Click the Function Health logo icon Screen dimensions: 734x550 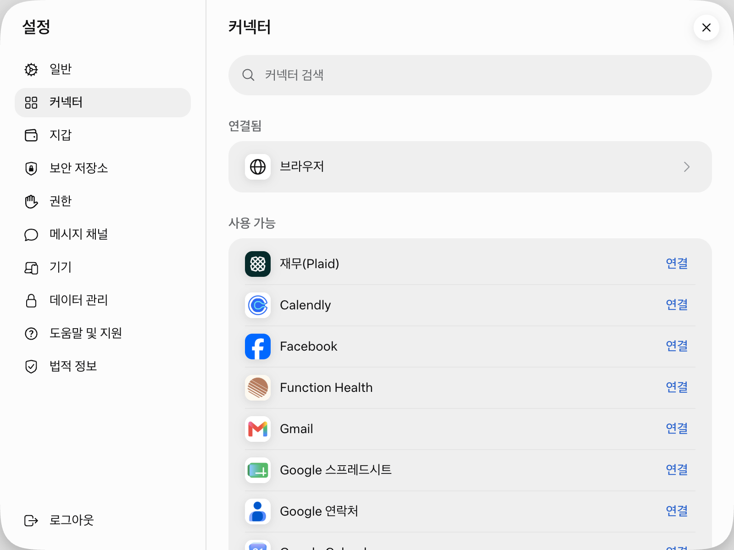[258, 388]
